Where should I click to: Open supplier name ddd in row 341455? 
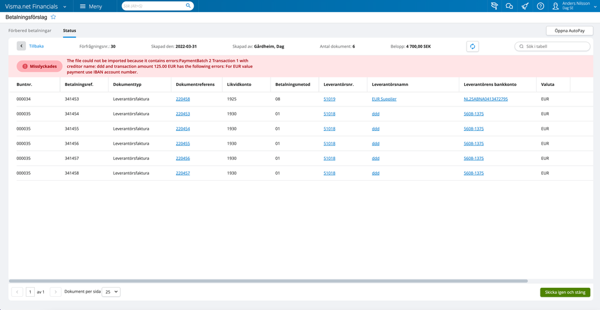click(376, 129)
